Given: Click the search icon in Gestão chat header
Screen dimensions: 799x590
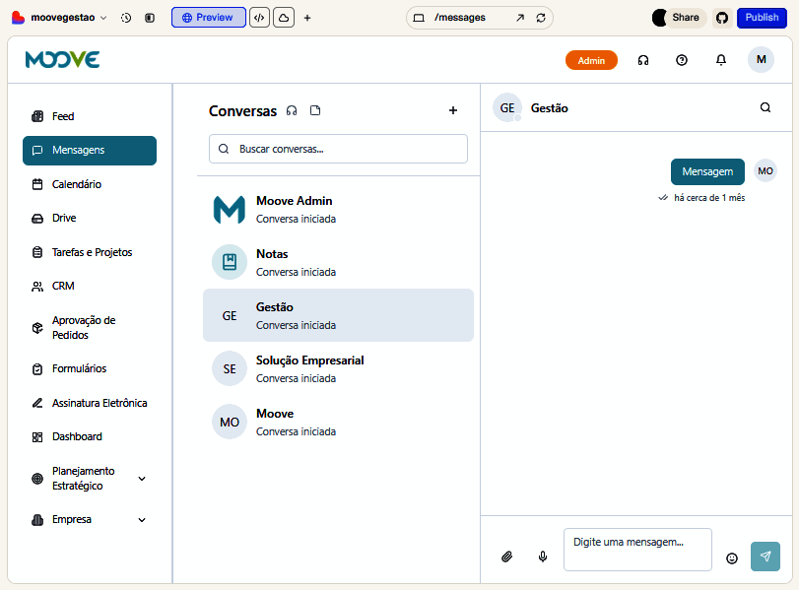Looking at the screenshot, I should click(x=766, y=108).
